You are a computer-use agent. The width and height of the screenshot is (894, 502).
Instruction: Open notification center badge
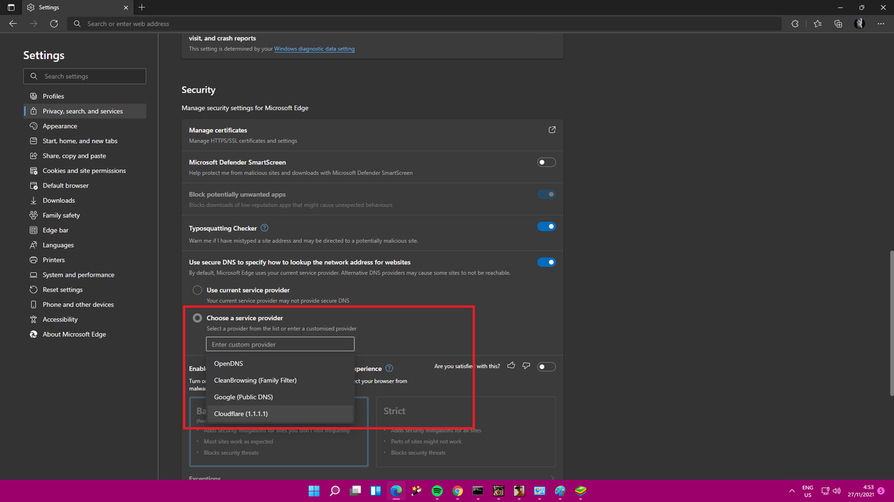[881, 491]
